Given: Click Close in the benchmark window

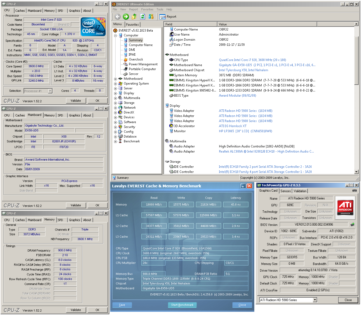Looking at the screenshot, I should (x=242, y=305).
